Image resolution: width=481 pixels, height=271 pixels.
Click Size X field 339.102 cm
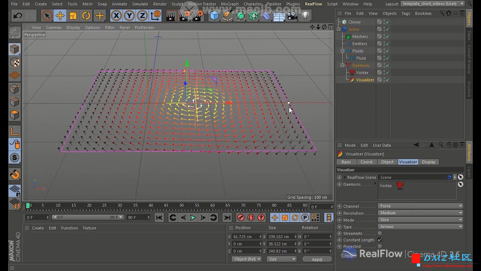point(282,237)
